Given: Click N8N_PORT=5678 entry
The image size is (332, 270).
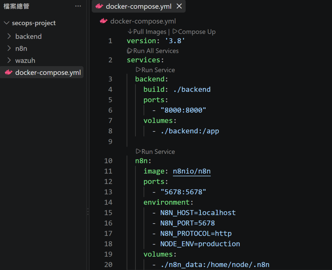Looking at the screenshot, I should (x=188, y=223).
